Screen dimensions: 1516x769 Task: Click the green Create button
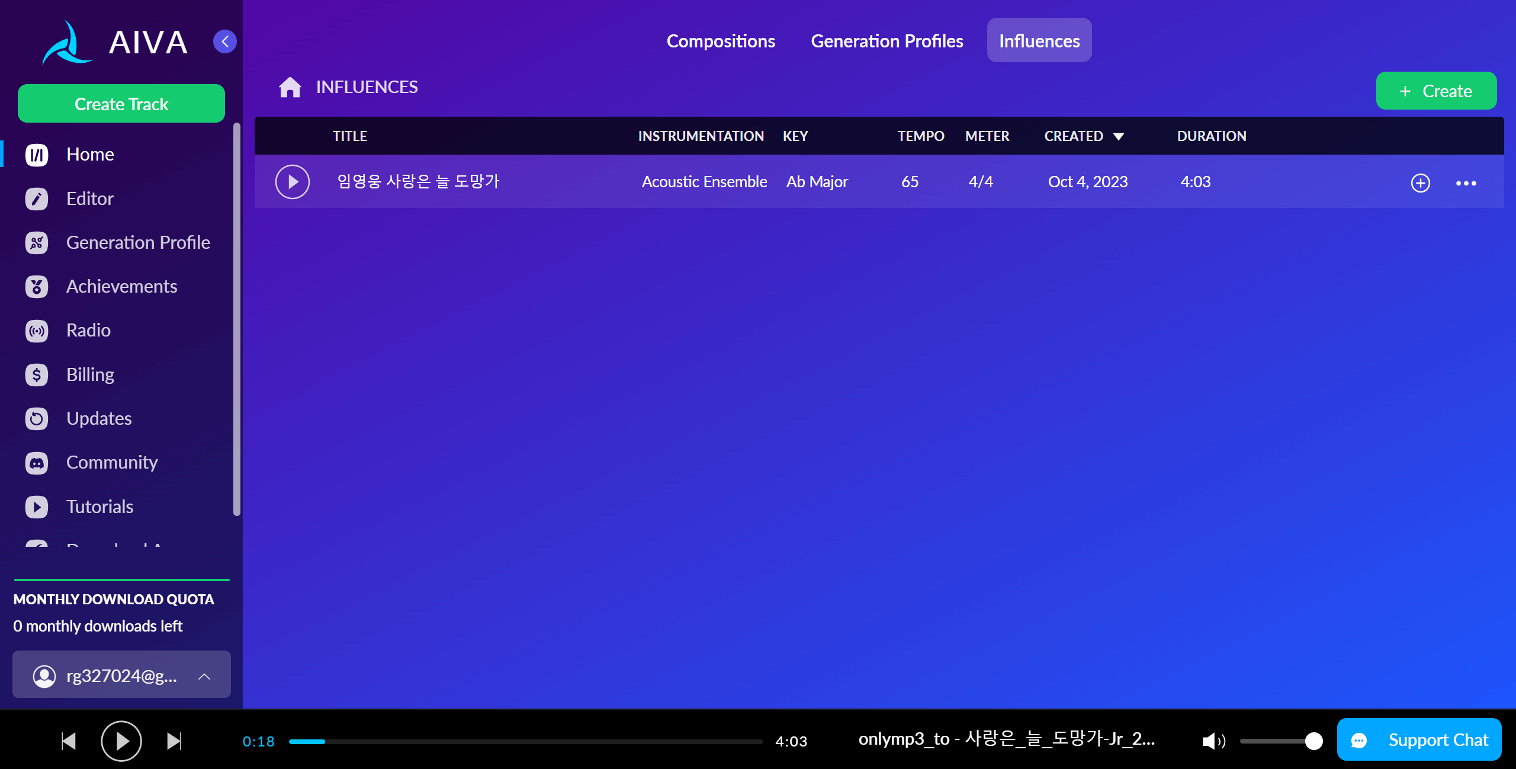[1436, 91]
